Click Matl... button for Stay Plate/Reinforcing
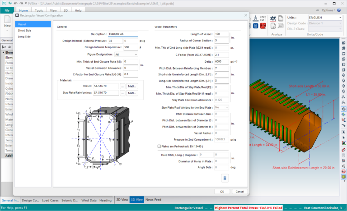Viewport: 347px width, 211px height. (x=132, y=93)
